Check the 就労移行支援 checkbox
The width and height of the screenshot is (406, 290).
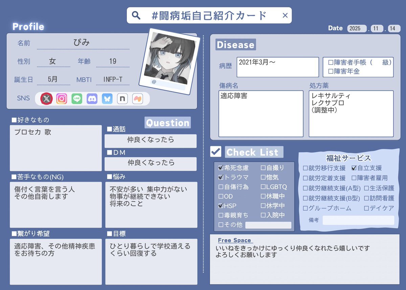[305, 168]
